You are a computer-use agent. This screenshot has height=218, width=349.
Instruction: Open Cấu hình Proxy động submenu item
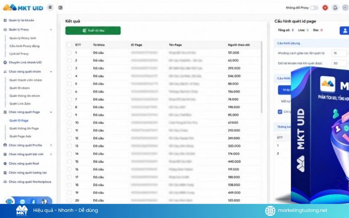point(24,46)
